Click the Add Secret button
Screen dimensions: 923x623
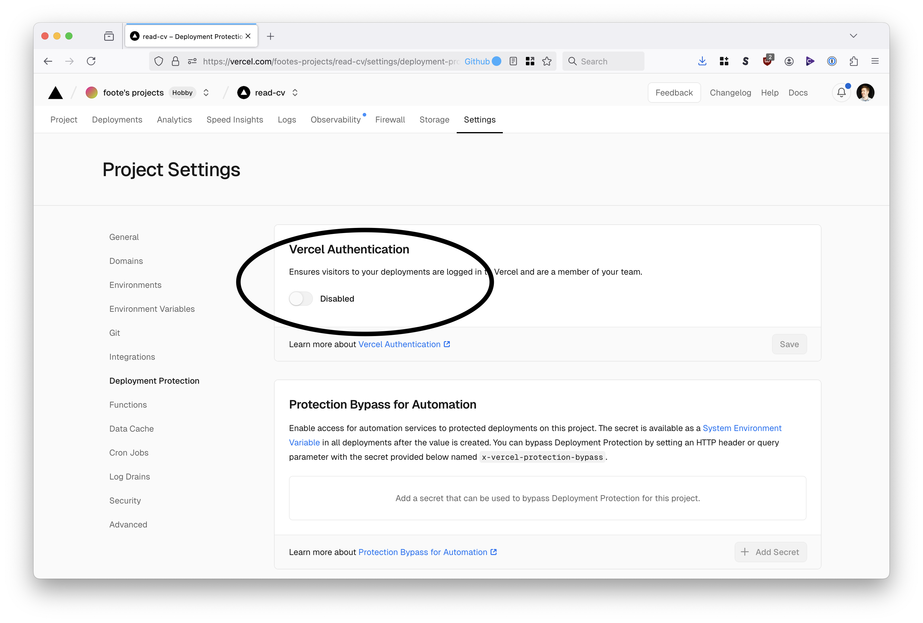(771, 552)
